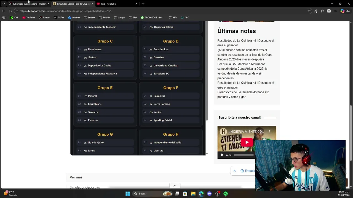Open the Simulador deportivo link
The image size is (353, 198).
pyautogui.click(x=85, y=187)
